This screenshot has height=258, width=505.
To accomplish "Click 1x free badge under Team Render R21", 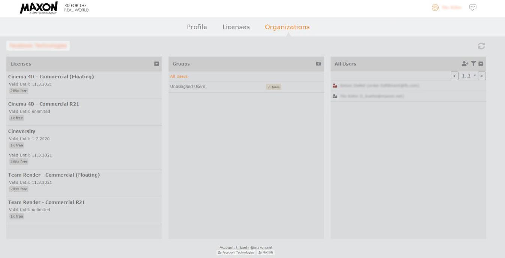I will [16, 216].
